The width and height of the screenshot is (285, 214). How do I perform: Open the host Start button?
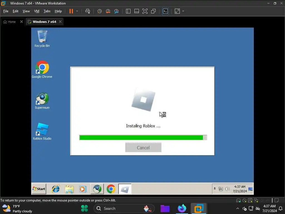(84, 208)
